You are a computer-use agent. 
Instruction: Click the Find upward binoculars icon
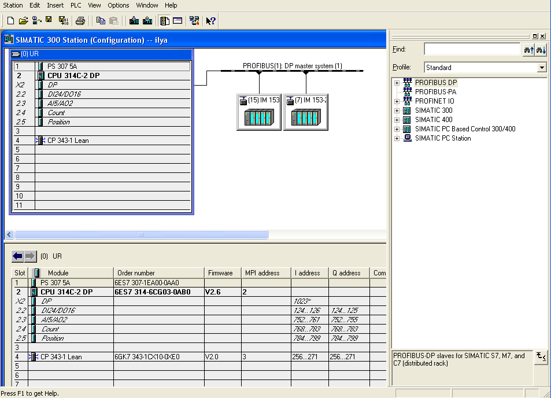point(529,50)
